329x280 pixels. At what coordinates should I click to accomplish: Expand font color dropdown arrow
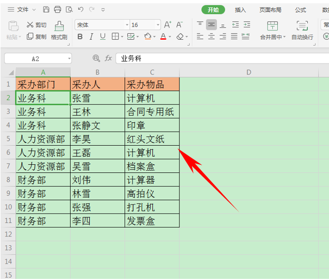pos(170,37)
